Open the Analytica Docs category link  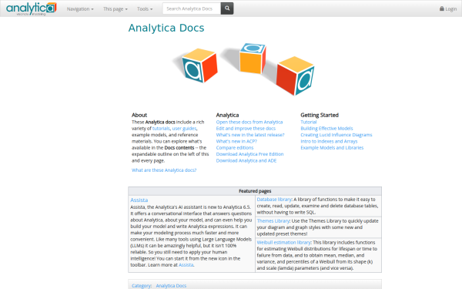click(x=171, y=286)
